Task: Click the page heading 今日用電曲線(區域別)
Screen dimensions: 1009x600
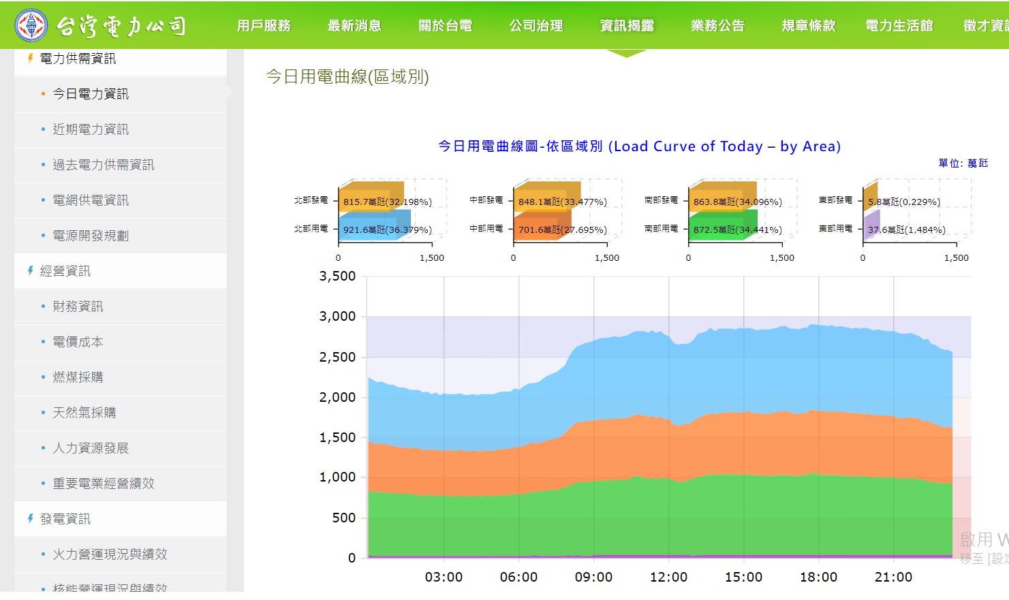Action: [347, 77]
